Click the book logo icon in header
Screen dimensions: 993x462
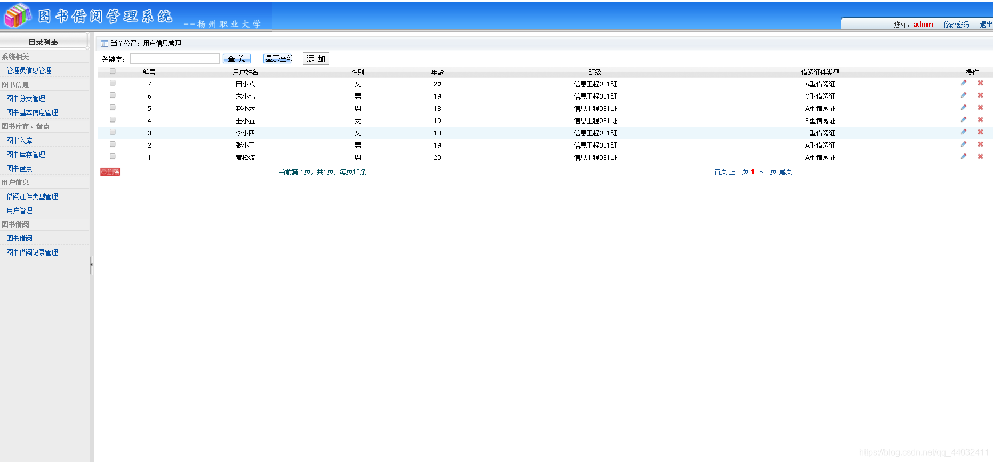point(17,15)
